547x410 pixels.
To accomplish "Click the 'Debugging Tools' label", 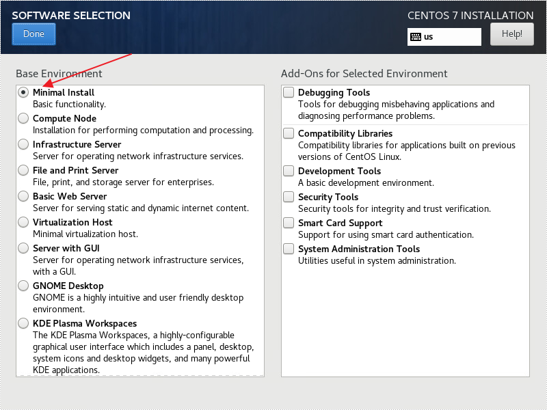I will 334,93.
